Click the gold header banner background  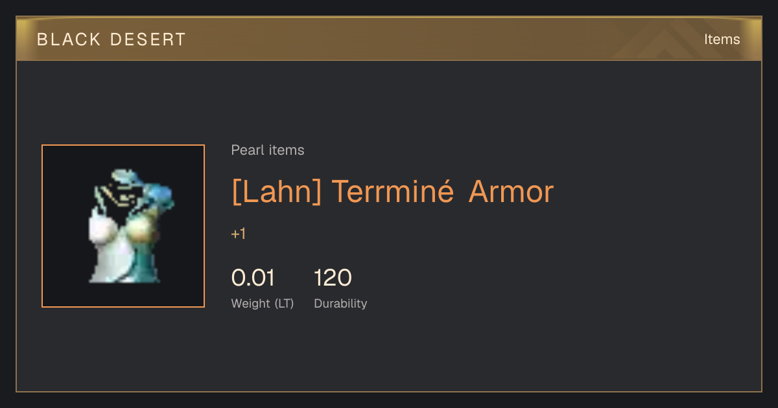[x=389, y=39]
